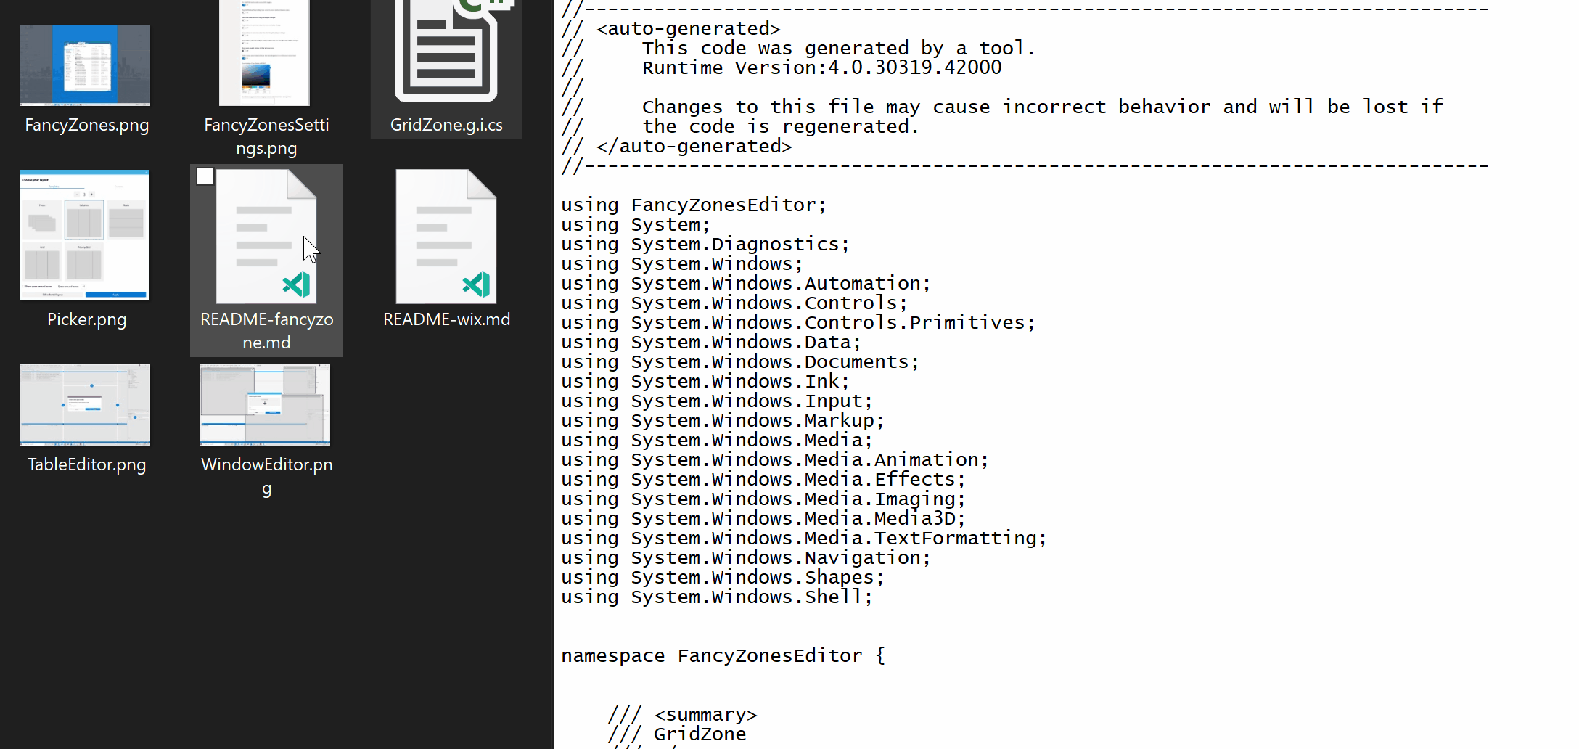Click the README-fancyzone.md document icon
The image size is (1579, 749).
coord(266,237)
